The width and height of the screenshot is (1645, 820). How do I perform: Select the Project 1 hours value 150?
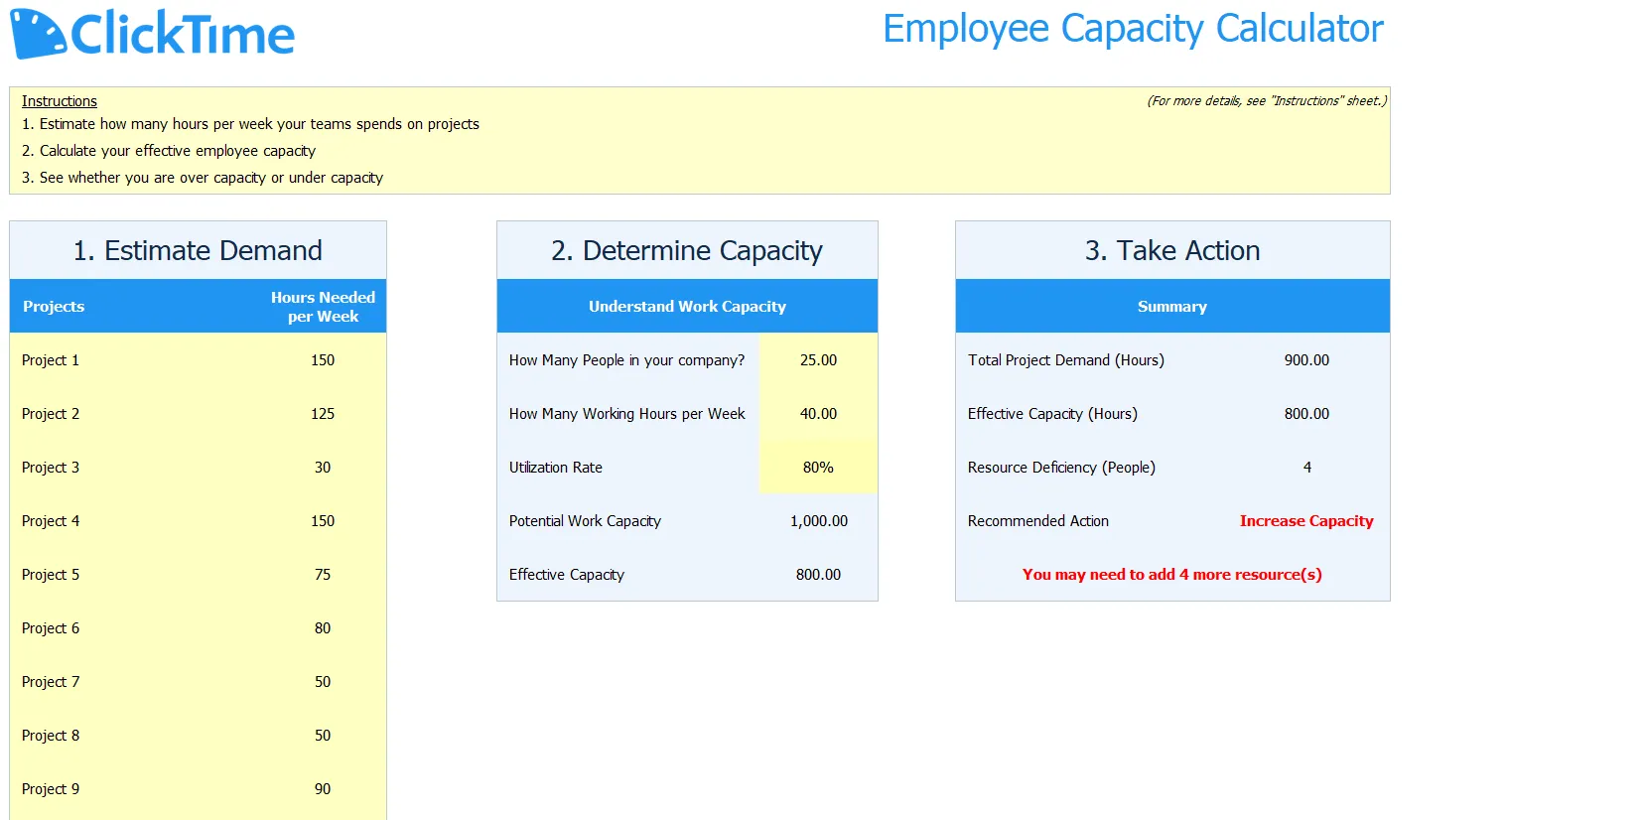pyautogui.click(x=323, y=360)
